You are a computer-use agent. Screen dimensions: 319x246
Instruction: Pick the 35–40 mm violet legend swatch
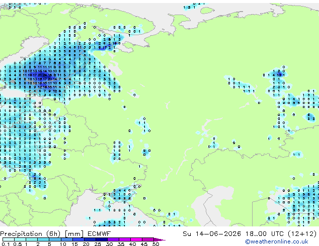pos(125,239)
